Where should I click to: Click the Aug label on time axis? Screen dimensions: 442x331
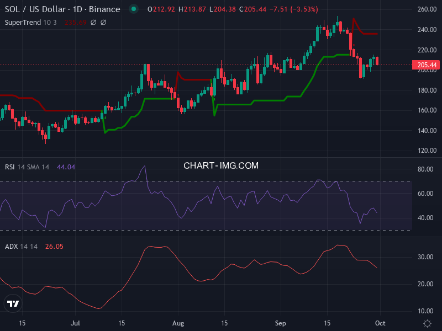pos(177,323)
